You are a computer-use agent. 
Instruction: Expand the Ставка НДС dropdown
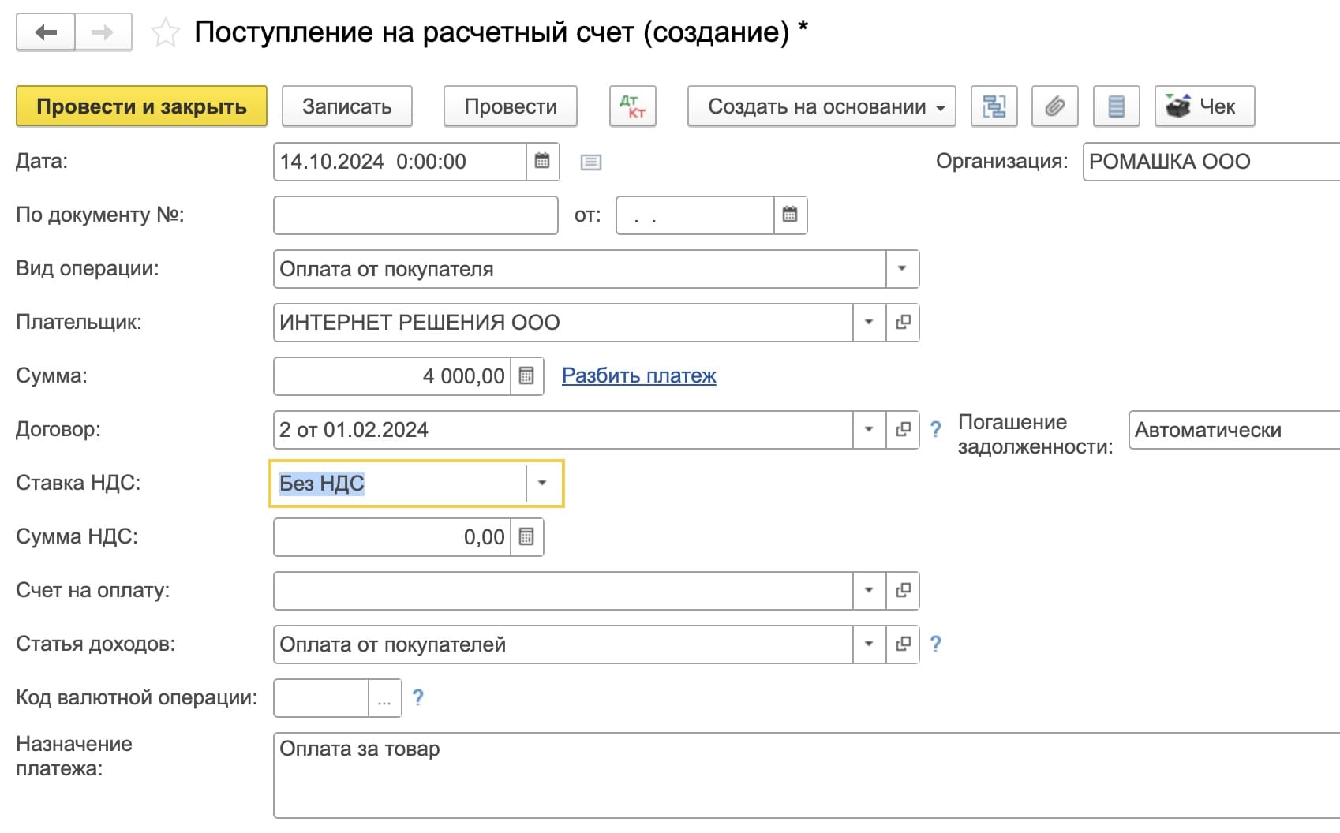click(x=542, y=484)
